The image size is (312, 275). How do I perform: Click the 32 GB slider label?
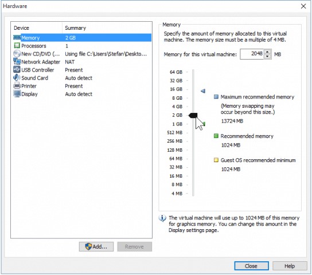pyautogui.click(x=176, y=80)
